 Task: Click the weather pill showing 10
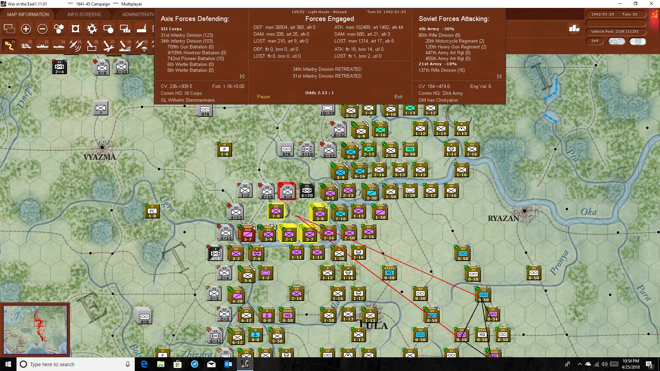[x=638, y=42]
